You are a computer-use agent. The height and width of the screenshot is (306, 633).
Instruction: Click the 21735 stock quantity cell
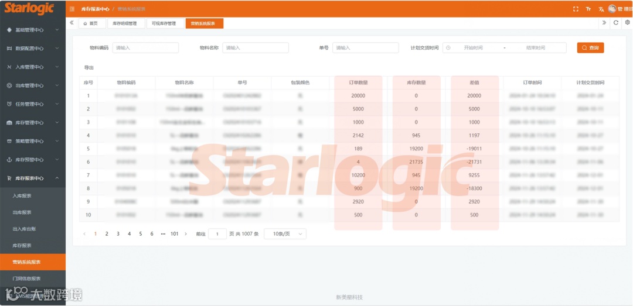click(416, 161)
